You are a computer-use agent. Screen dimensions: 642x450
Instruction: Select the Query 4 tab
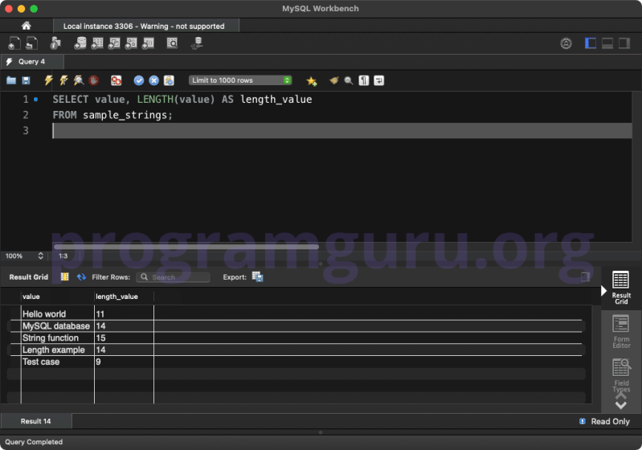click(32, 61)
